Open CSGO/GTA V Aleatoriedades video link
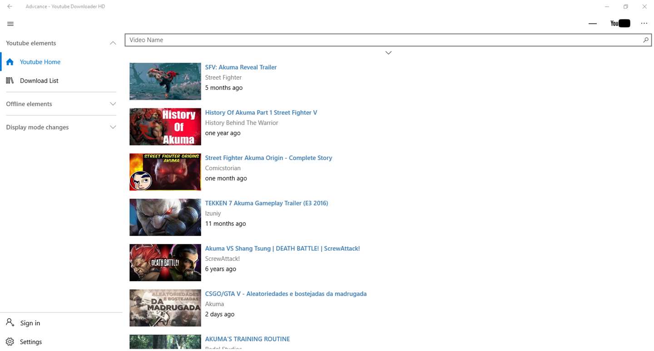This screenshot has height=351, width=654. coord(286,294)
